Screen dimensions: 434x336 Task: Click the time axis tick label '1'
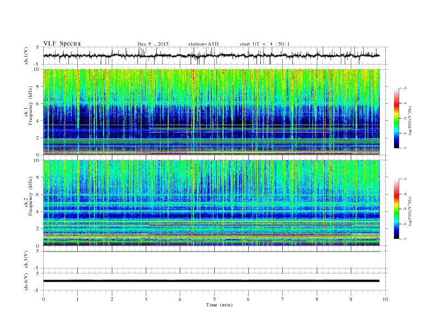tap(77, 299)
